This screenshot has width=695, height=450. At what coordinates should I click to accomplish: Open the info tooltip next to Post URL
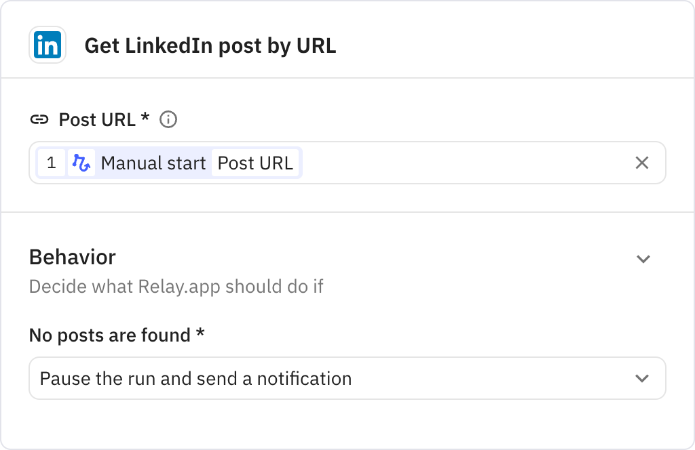tap(168, 119)
